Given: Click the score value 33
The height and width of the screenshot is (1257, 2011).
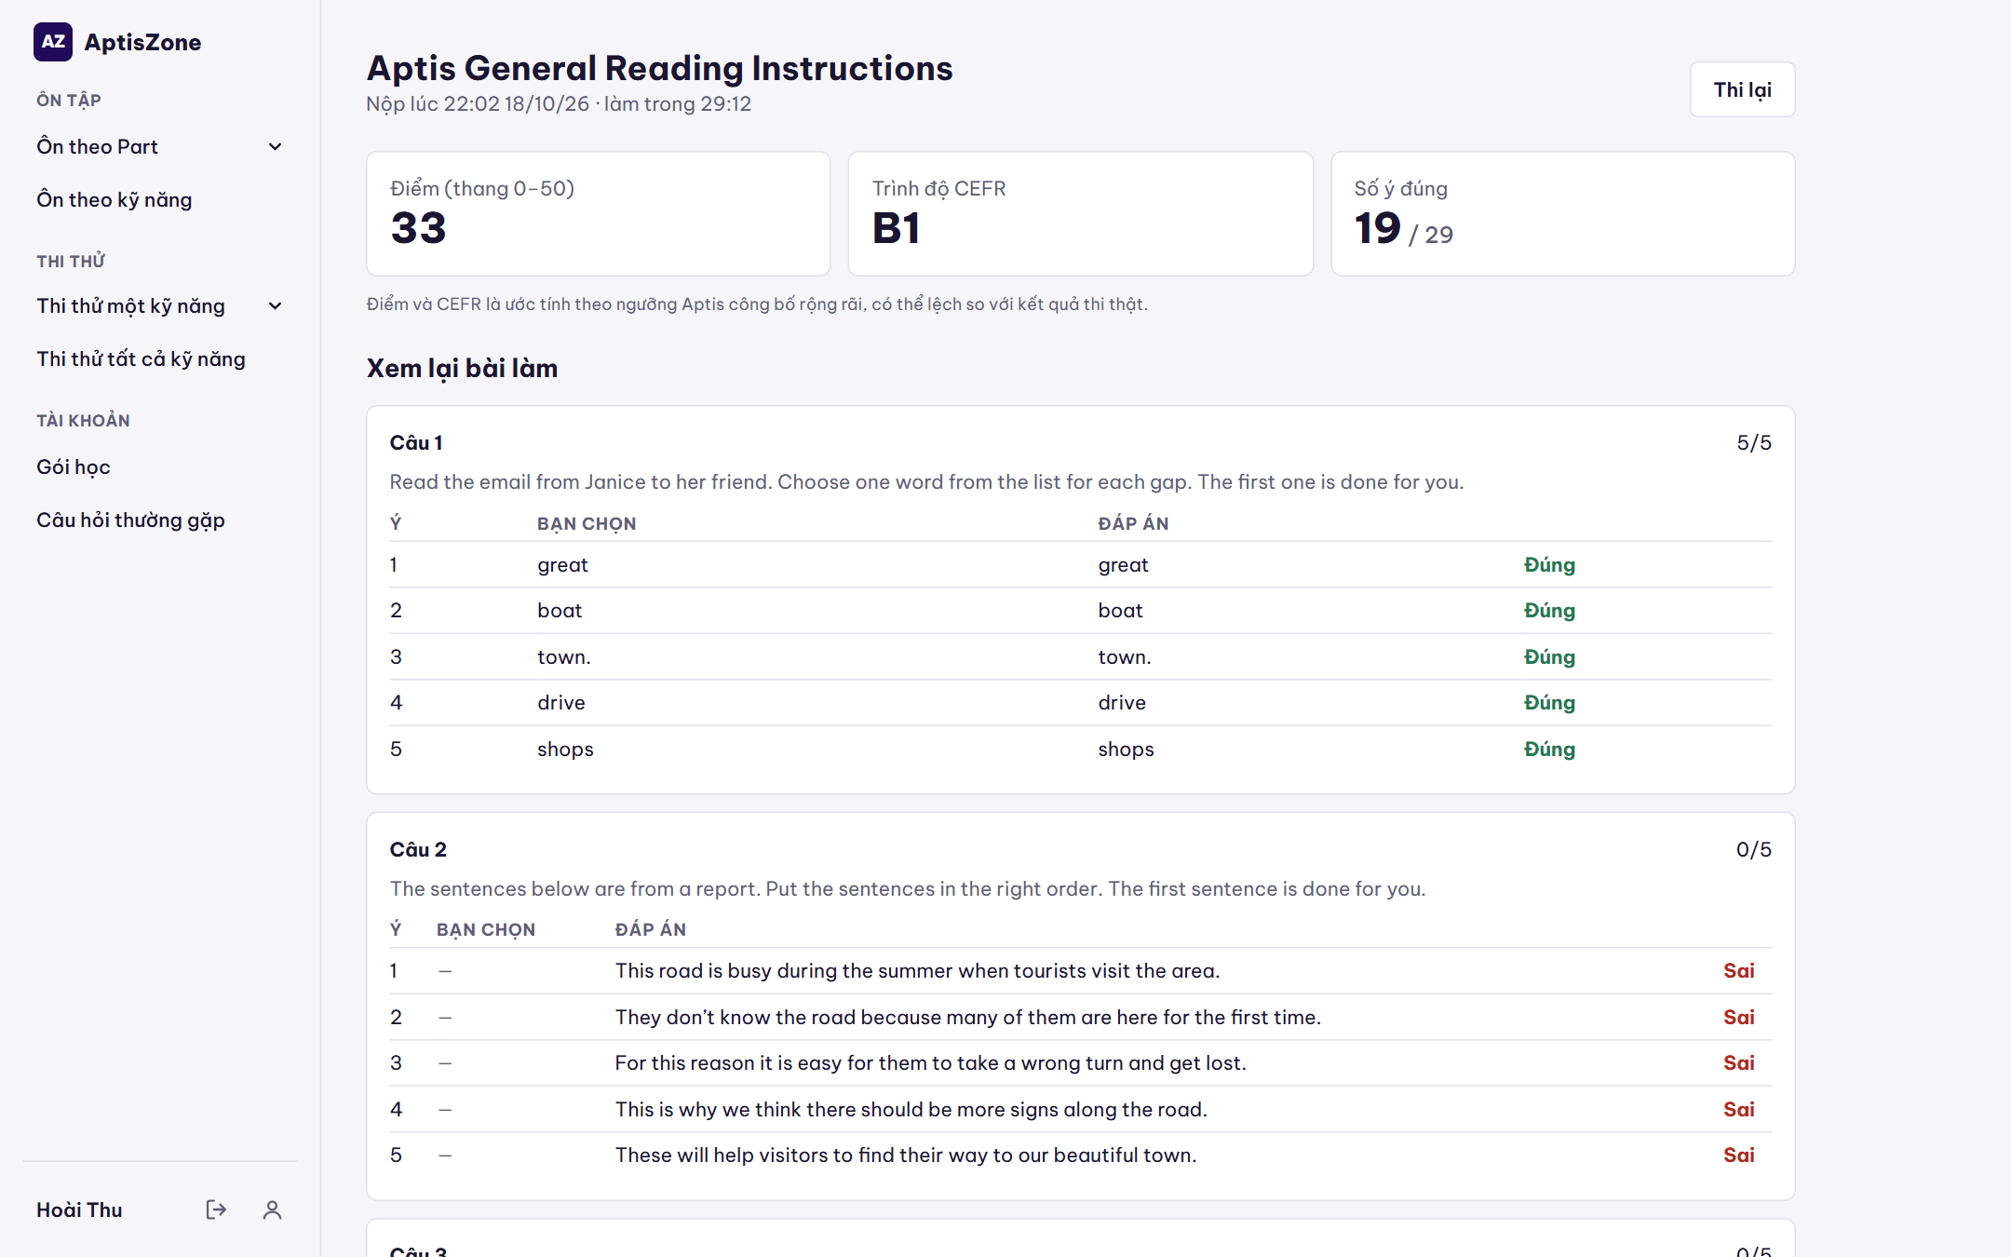Looking at the screenshot, I should click(418, 228).
